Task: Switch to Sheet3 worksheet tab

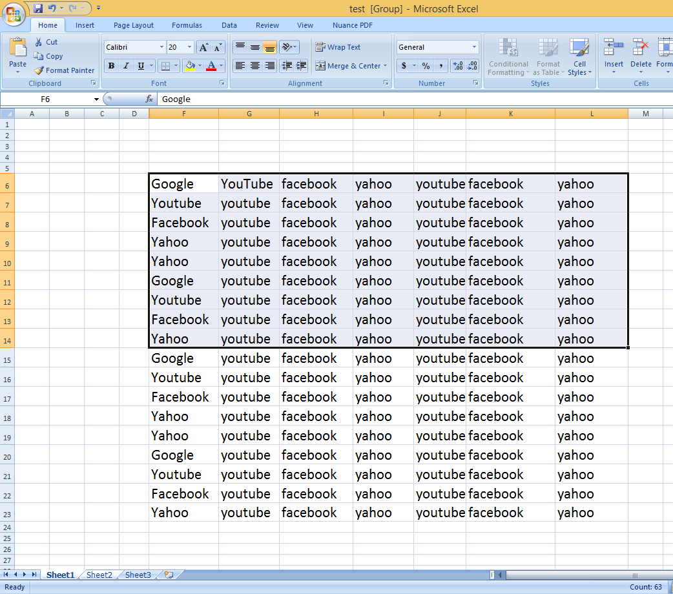Action: [x=138, y=575]
